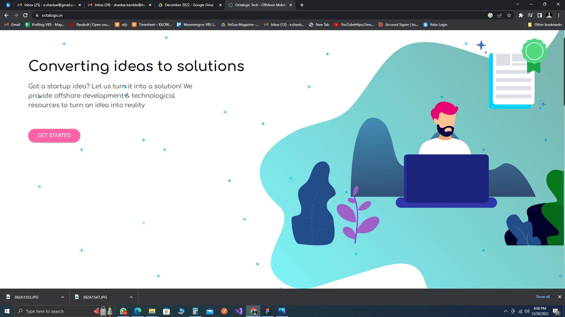The width and height of the screenshot is (565, 317).
Task: Open the Keka Login bookmark
Action: coord(436,25)
